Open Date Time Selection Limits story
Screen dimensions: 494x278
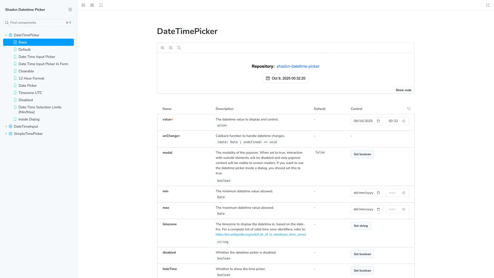pyautogui.click(x=38, y=109)
